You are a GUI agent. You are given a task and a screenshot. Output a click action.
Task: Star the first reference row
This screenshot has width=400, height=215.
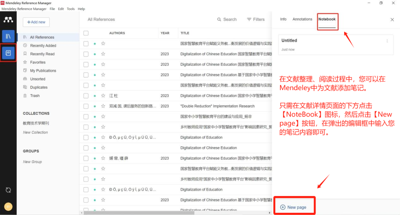tap(103, 43)
